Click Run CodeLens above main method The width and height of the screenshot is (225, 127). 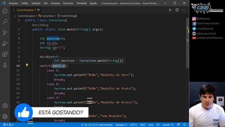click(x=35, y=25)
